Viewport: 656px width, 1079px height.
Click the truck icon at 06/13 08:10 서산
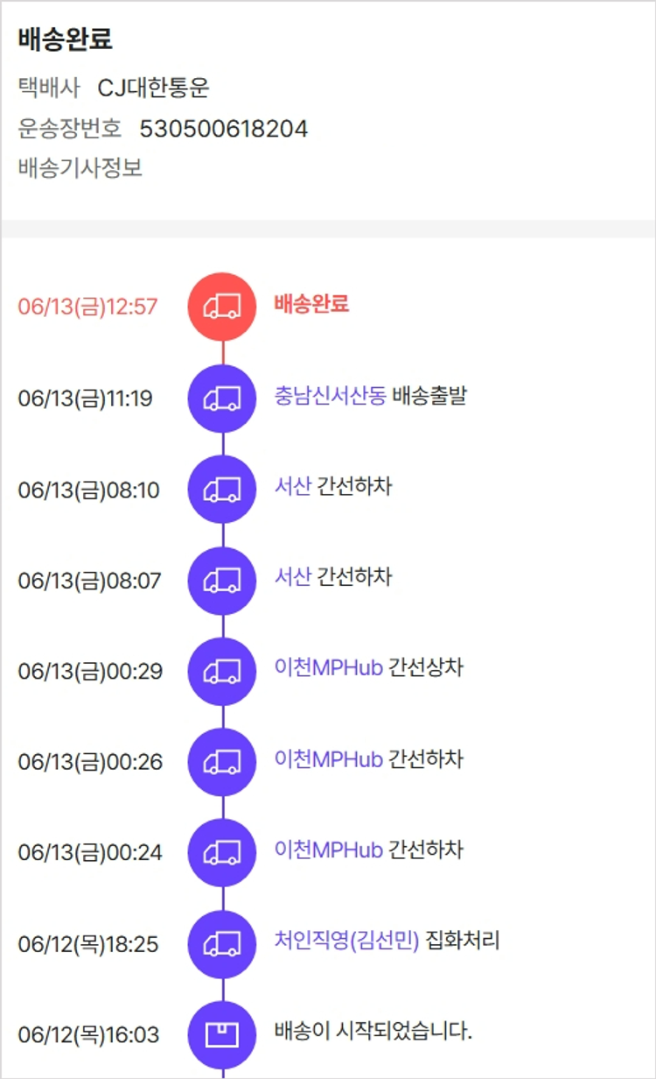222,490
